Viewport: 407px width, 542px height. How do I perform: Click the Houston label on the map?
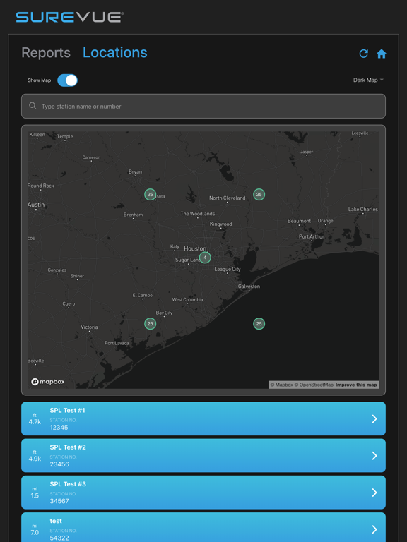[x=195, y=248]
